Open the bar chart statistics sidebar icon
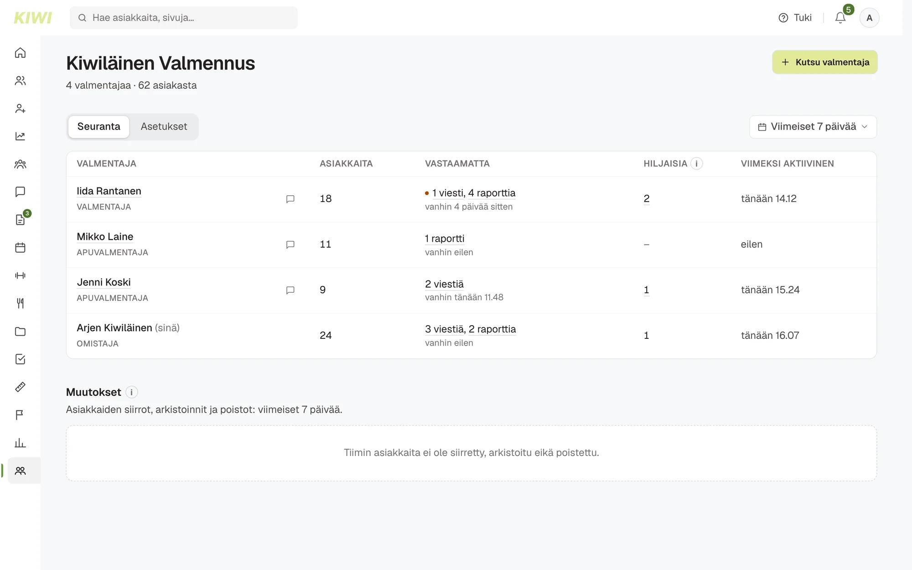Image resolution: width=912 pixels, height=570 pixels. coord(20,443)
